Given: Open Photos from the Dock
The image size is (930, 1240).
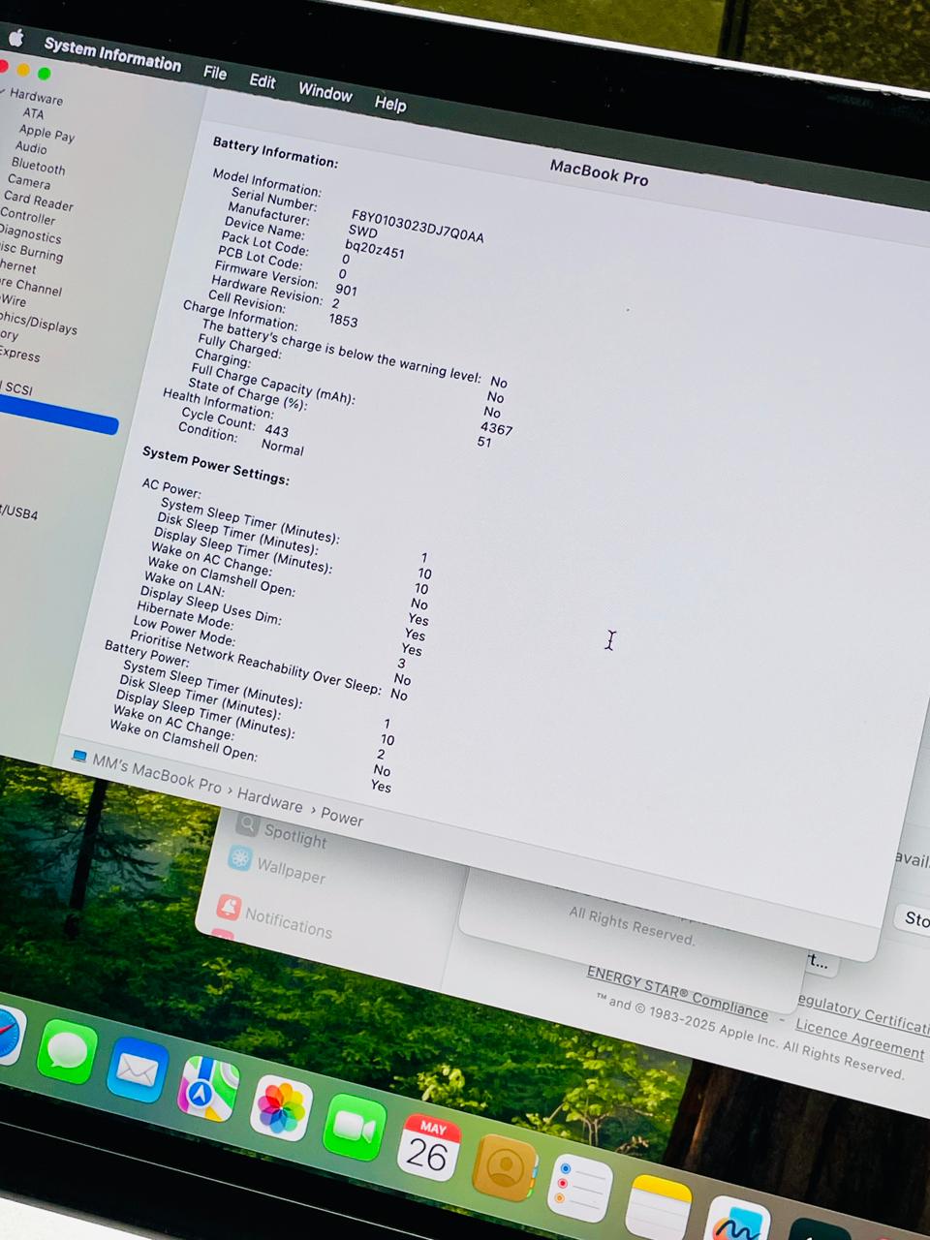Looking at the screenshot, I should [281, 1107].
